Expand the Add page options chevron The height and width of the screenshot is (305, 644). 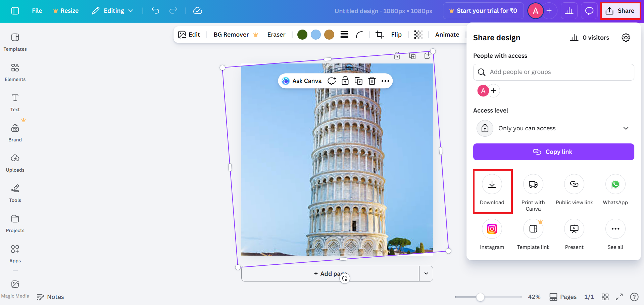(x=426, y=273)
